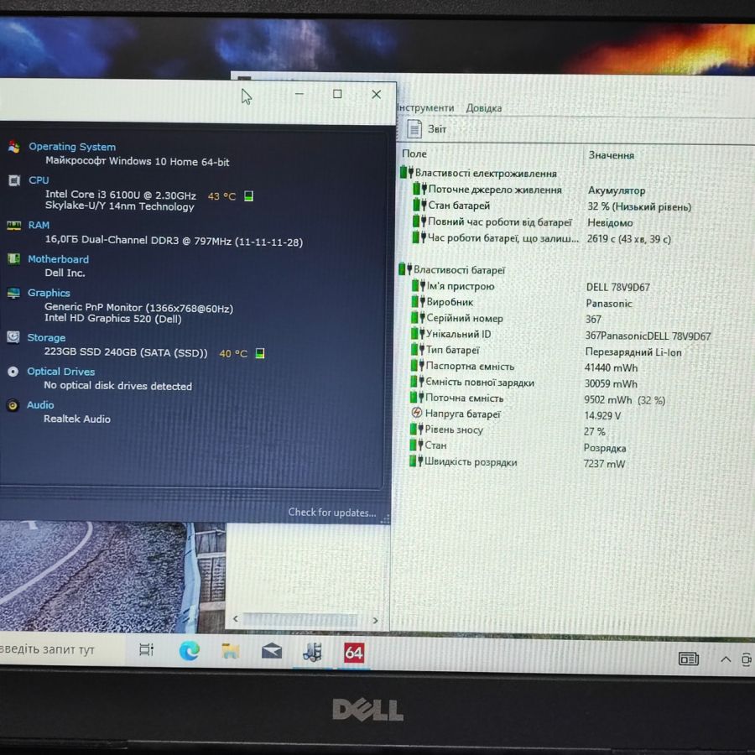Switch to the AIDA64 taskbar icon
Viewport: 755px width, 755px height.
(x=354, y=653)
